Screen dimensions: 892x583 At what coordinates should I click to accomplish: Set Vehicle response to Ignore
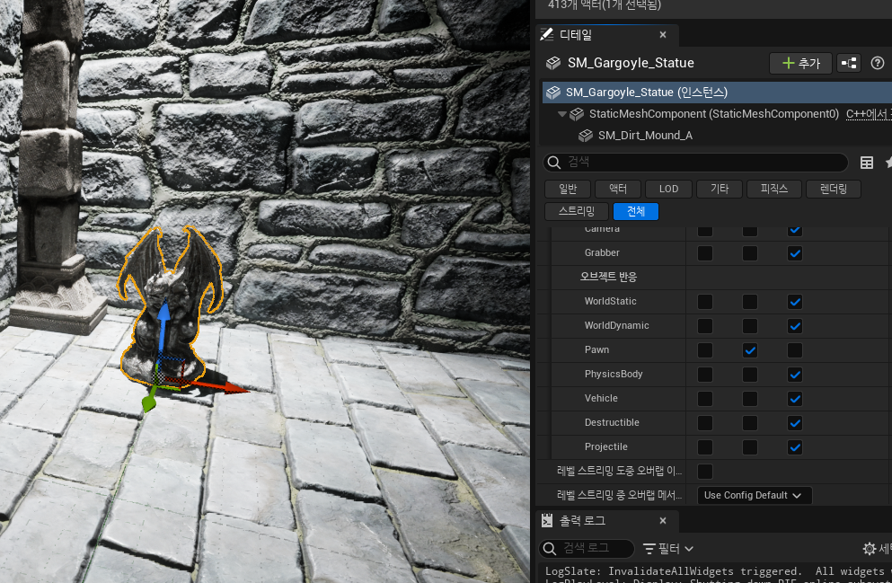(705, 399)
